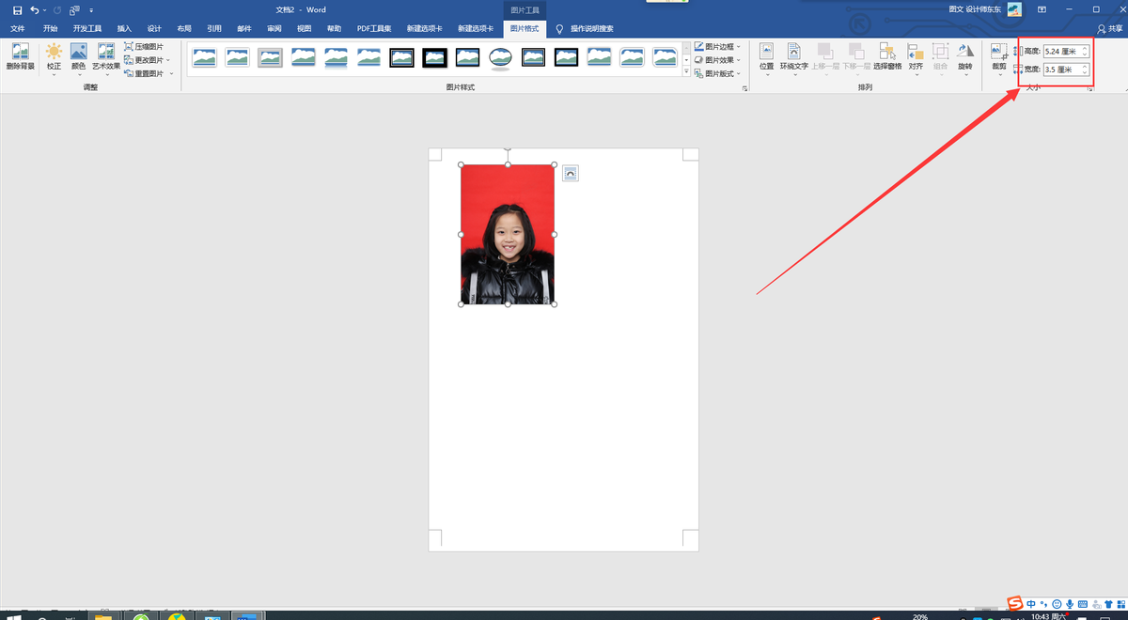The height and width of the screenshot is (620, 1128).
Task: Switch to the 插入 insert tab
Action: [124, 29]
